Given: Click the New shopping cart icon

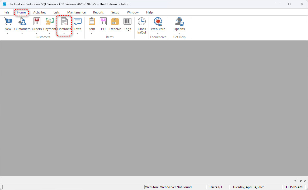Looking at the screenshot, I should 8,22.
